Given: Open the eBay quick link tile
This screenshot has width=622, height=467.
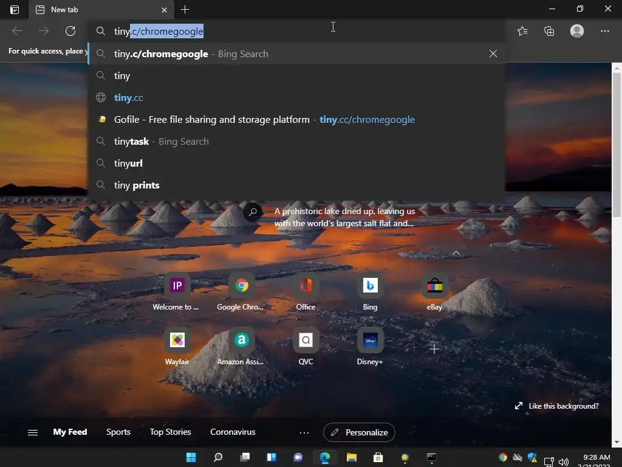Looking at the screenshot, I should 434,292.
